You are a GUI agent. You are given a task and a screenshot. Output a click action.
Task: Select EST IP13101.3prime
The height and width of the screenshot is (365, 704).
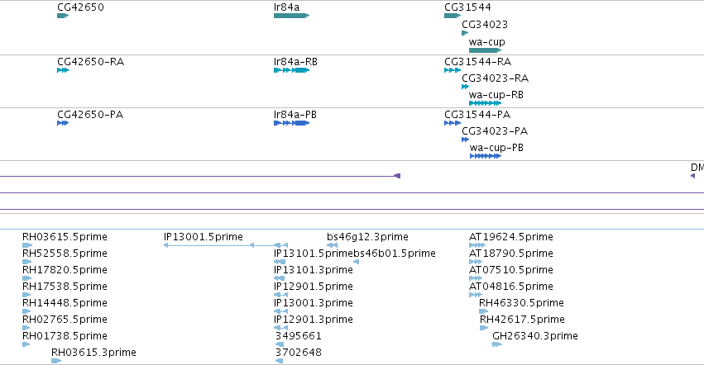(x=313, y=270)
